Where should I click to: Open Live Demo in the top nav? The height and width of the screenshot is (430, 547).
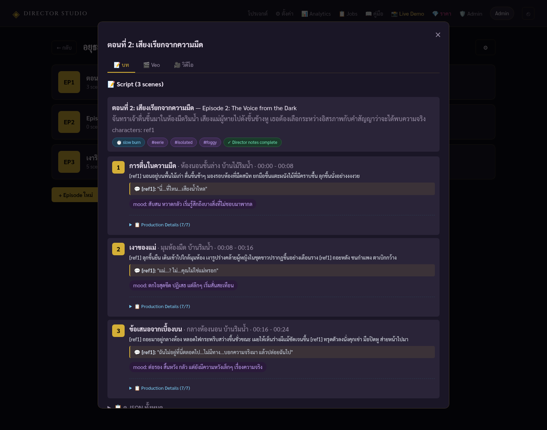click(x=408, y=14)
